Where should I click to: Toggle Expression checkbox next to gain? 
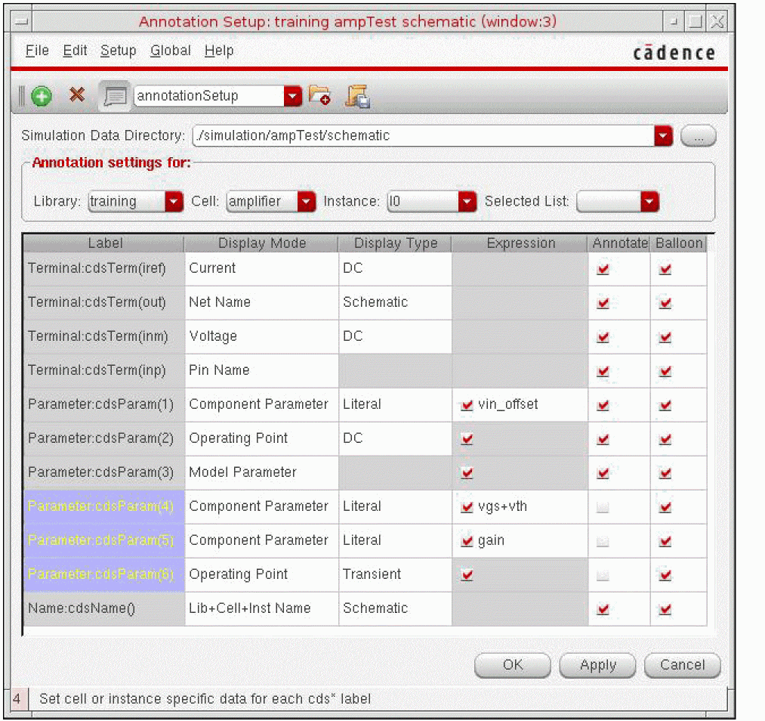[x=467, y=541]
